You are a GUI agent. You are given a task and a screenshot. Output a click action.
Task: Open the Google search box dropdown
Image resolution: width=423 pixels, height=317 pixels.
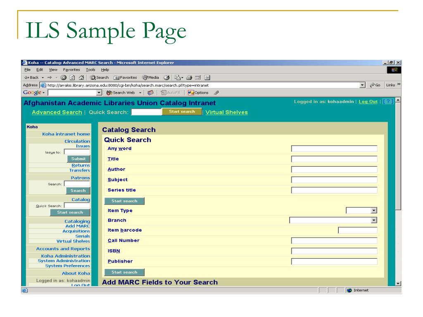click(x=99, y=93)
